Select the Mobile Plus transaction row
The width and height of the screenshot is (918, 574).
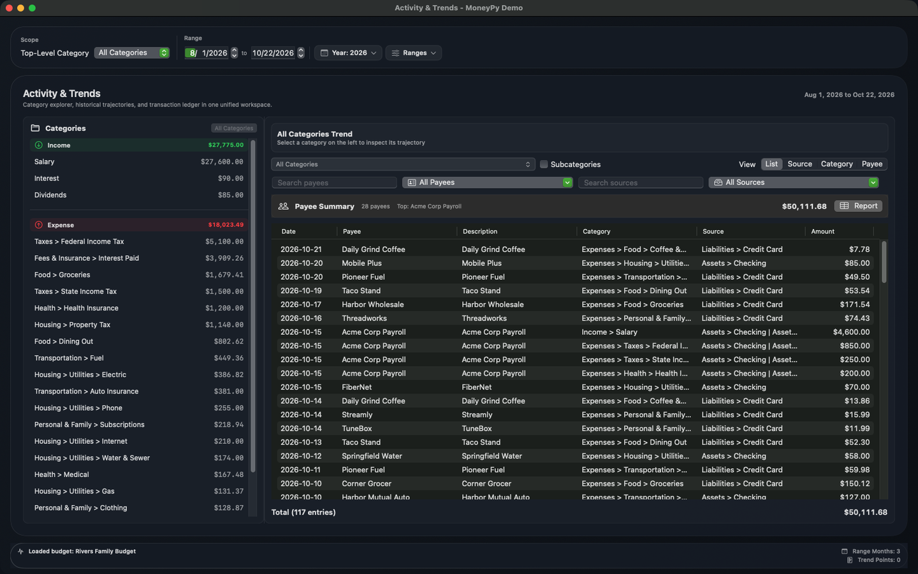575,263
